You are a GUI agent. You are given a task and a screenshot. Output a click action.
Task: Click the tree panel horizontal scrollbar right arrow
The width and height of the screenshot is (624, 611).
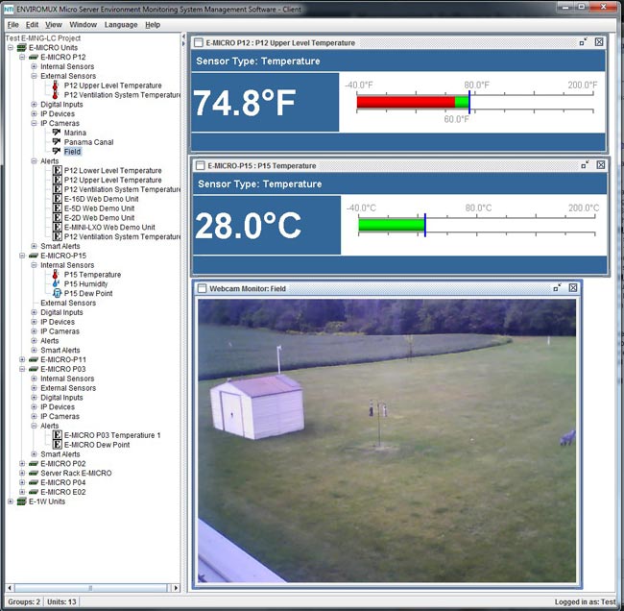(x=176, y=588)
